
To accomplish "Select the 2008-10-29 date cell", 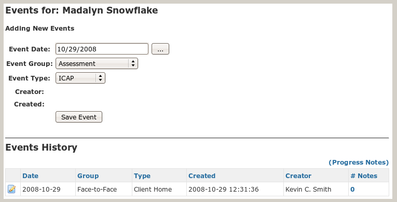I will pyautogui.click(x=48, y=189).
